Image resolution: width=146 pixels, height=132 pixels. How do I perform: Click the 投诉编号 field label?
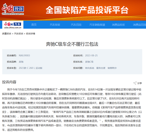tap(12, 56)
